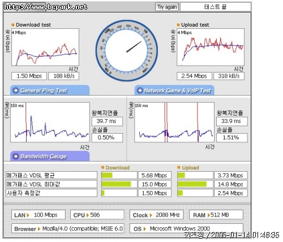Click the orange bullet beside Download test
Screen dimensions: 283x242
(x=13, y=24)
